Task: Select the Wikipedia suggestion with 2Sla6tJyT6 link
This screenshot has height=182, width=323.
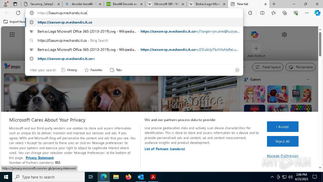Action: click(134, 50)
